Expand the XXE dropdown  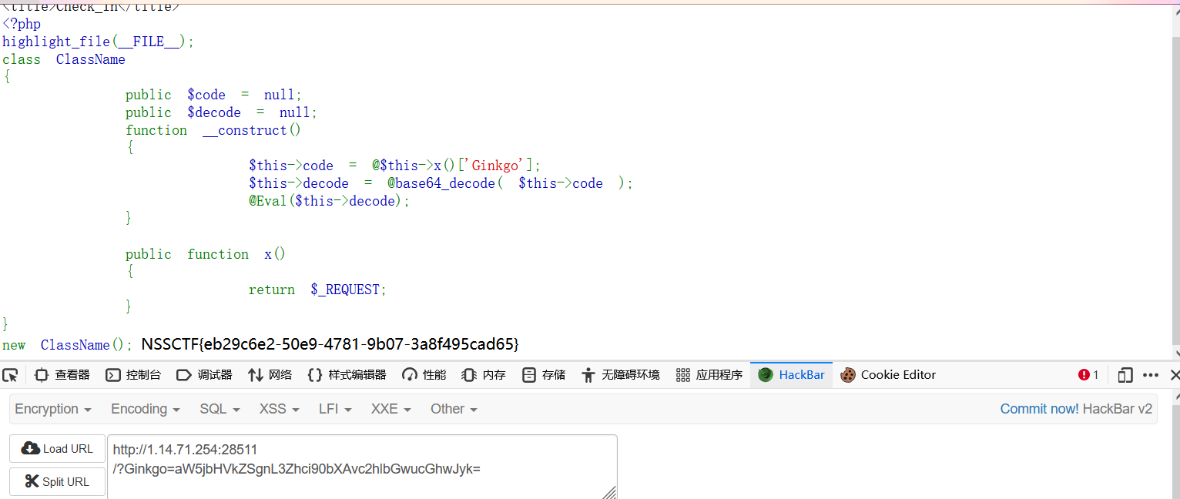(391, 409)
